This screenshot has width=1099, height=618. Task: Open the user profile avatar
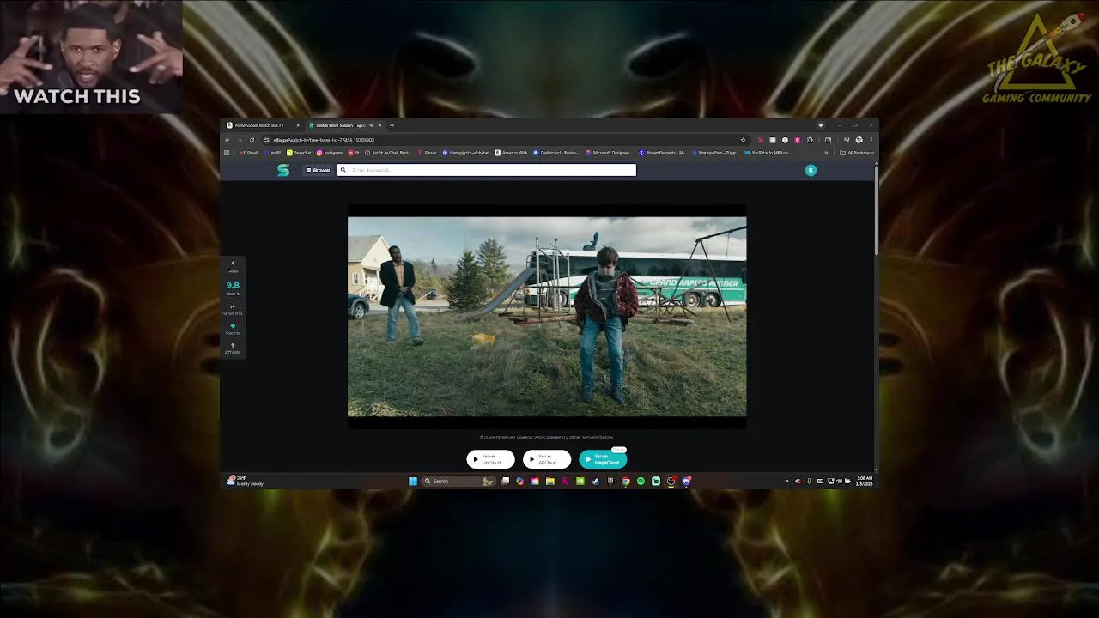click(x=811, y=170)
